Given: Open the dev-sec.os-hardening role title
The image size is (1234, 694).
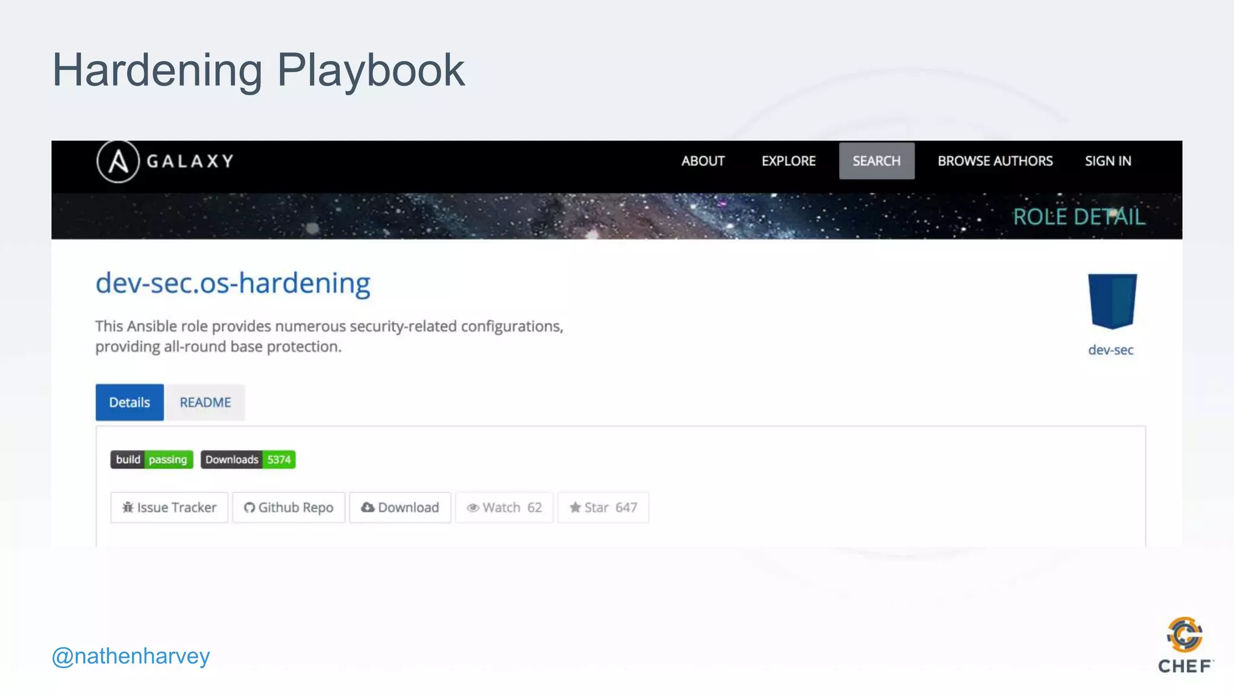Looking at the screenshot, I should (x=233, y=283).
